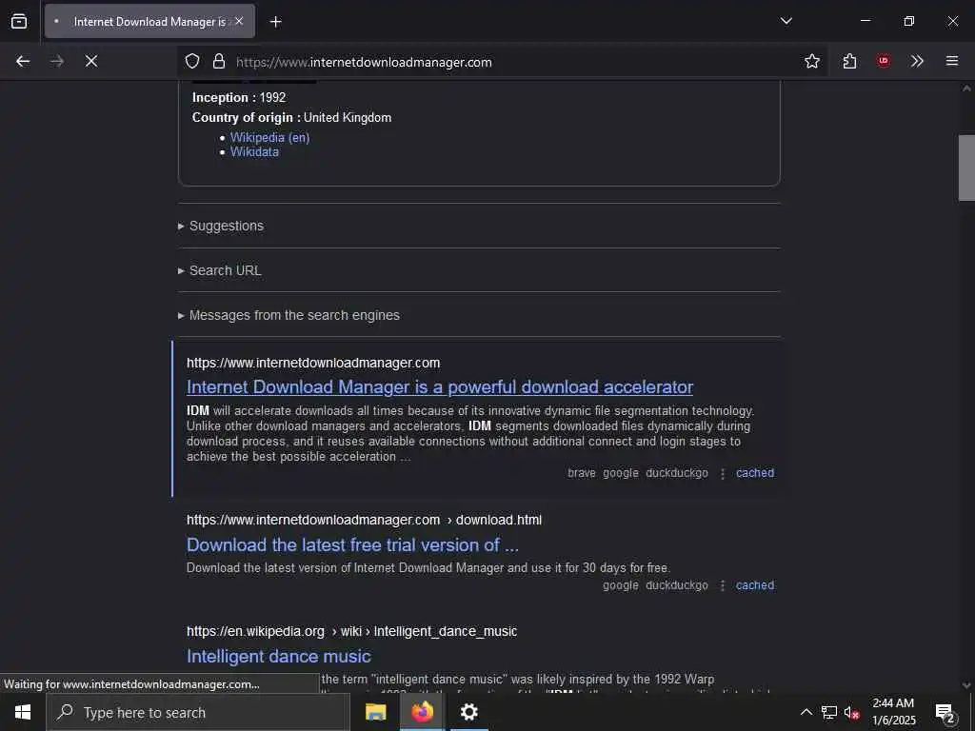Image resolution: width=975 pixels, height=731 pixels.
Task: Open Windows Start menu
Action: tap(23, 712)
